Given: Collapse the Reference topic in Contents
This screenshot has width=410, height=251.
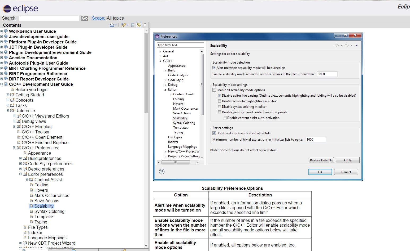Looking at the screenshot, I should coord(8,111).
